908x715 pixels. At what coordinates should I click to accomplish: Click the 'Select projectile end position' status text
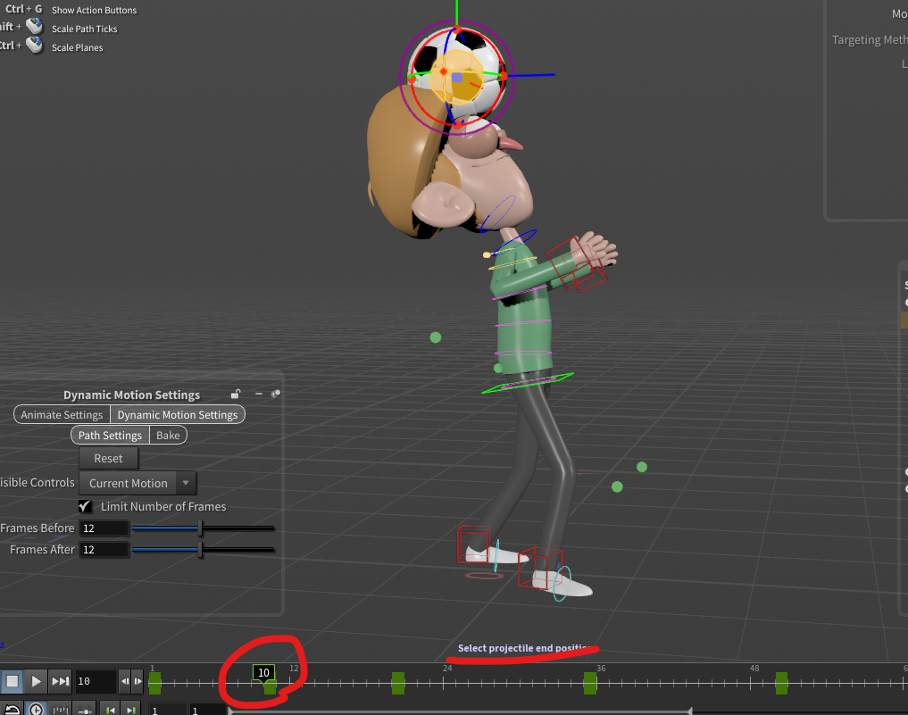pyautogui.click(x=525, y=648)
